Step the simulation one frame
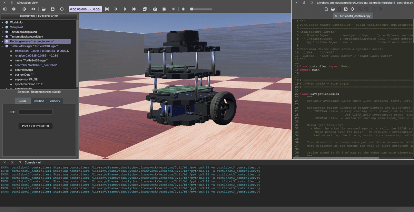 116,9
